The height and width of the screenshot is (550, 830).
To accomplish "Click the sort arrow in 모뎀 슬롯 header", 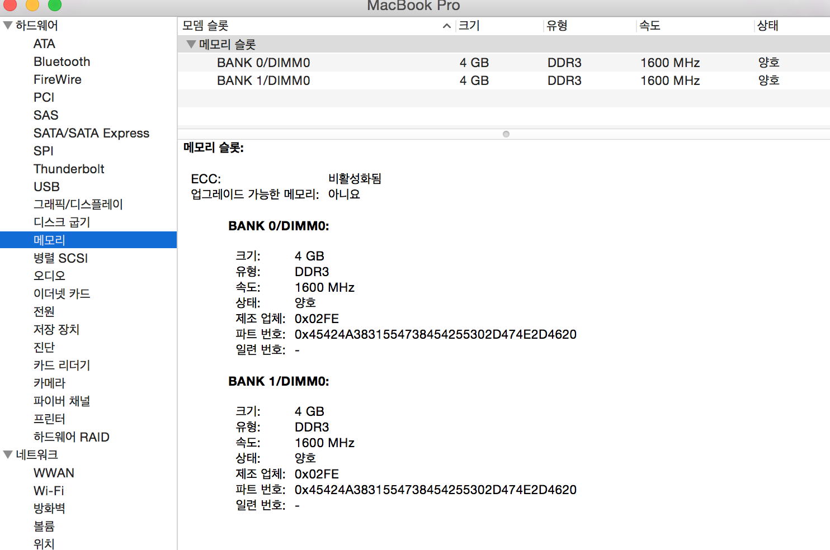I will 446,26.
